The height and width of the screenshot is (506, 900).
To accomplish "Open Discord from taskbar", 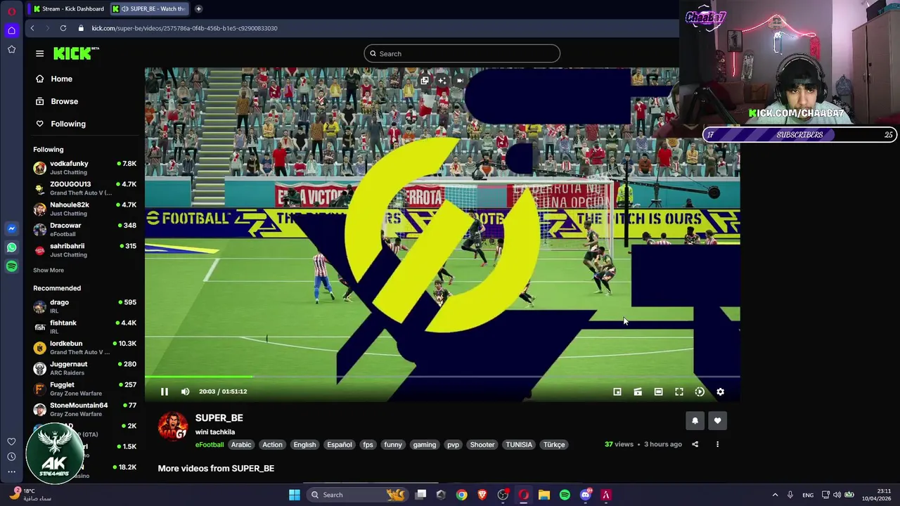I will tap(585, 495).
